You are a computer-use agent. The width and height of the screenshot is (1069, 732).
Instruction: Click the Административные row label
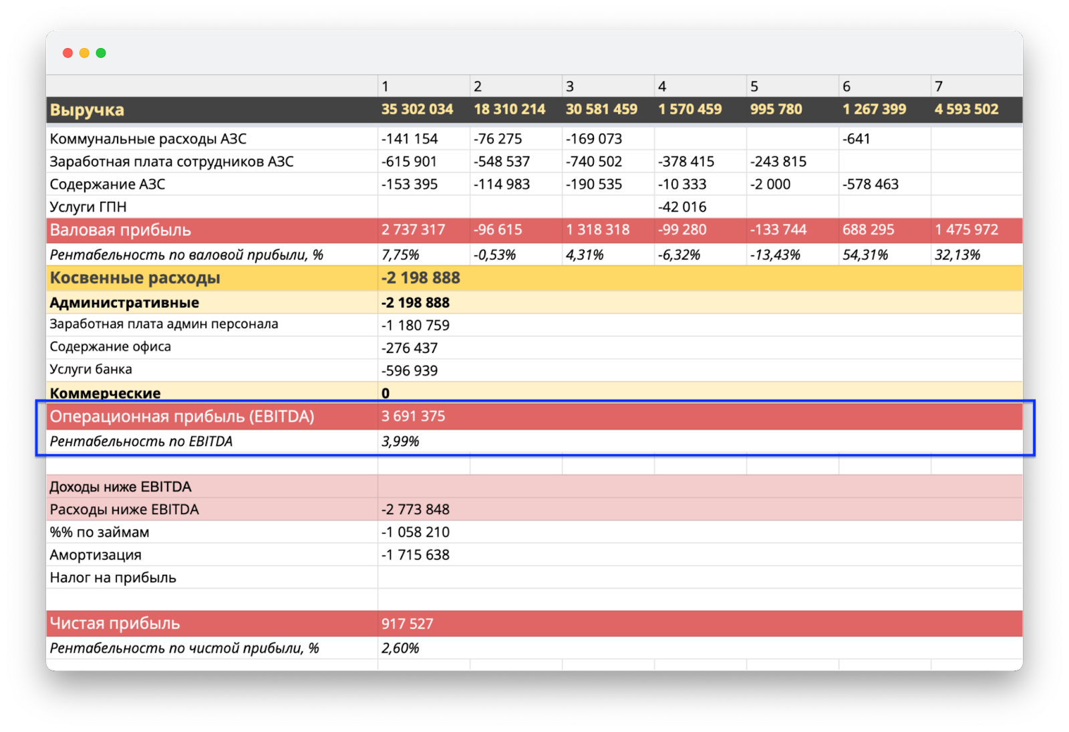click(x=124, y=303)
